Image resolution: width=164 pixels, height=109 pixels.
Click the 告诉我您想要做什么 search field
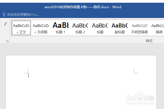point(23,15)
